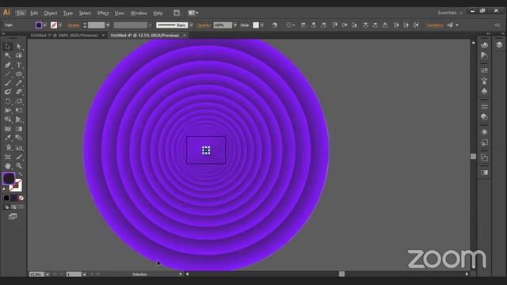Click horizontal align left button
The width and height of the screenshot is (507, 285).
click(x=303, y=25)
